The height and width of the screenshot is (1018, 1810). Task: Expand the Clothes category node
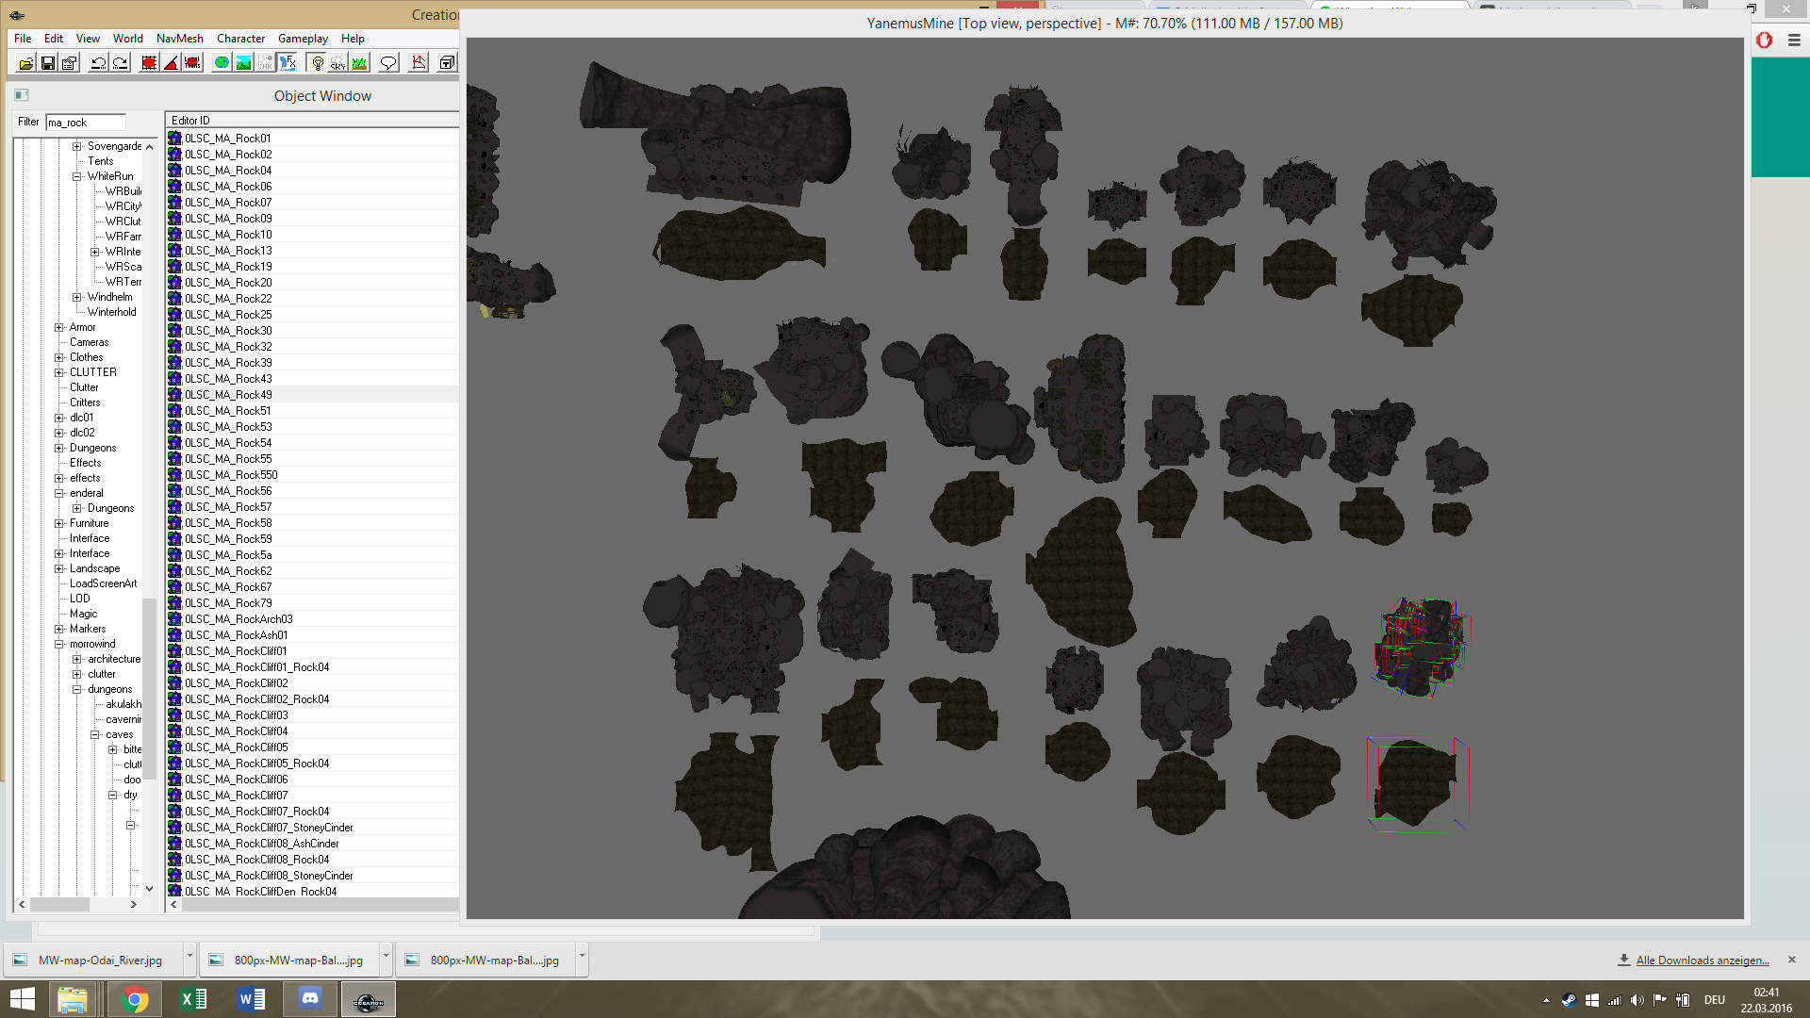pyautogui.click(x=59, y=357)
